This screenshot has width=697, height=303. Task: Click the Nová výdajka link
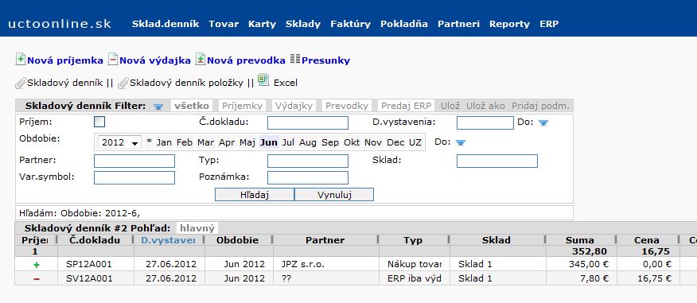(155, 60)
